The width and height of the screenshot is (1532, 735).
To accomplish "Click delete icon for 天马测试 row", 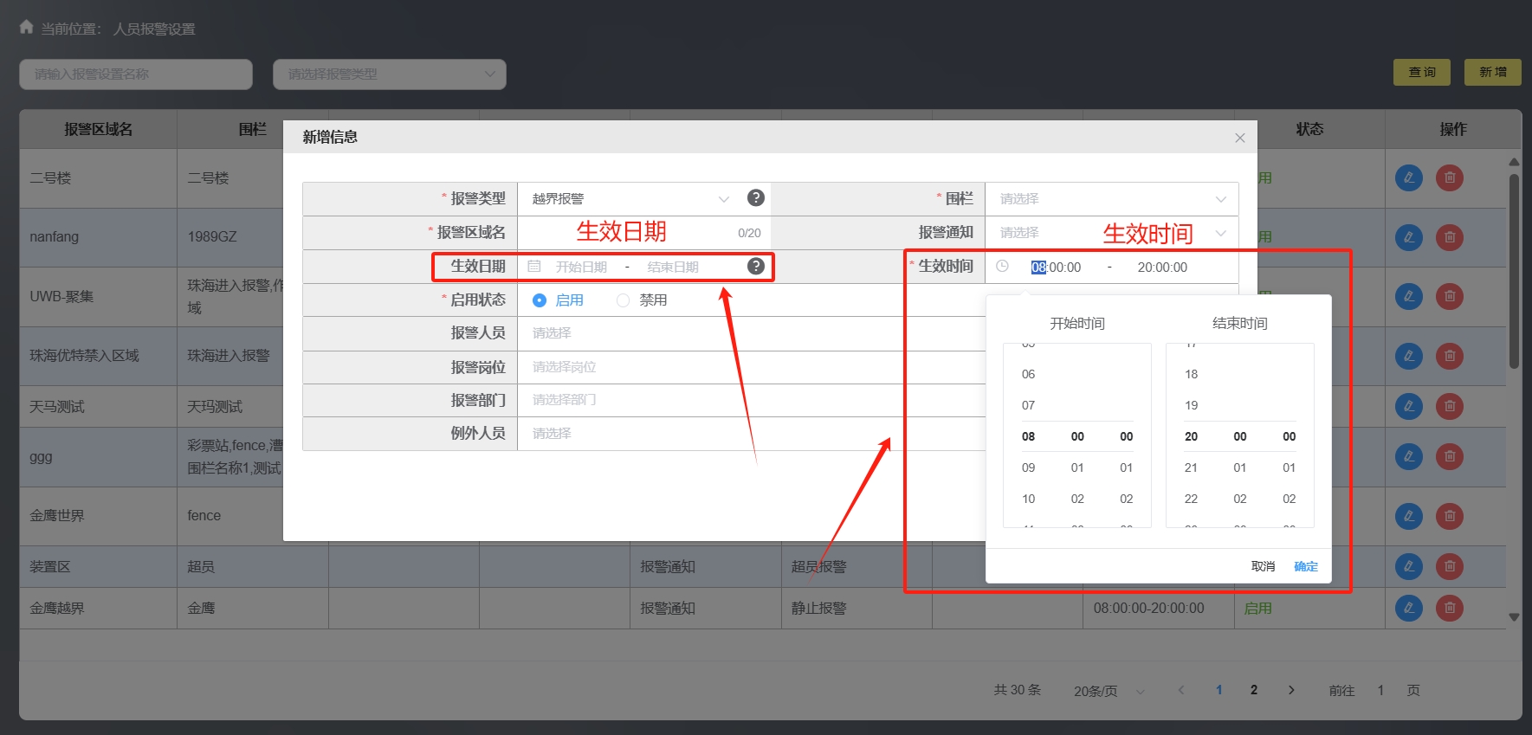I will (1449, 406).
